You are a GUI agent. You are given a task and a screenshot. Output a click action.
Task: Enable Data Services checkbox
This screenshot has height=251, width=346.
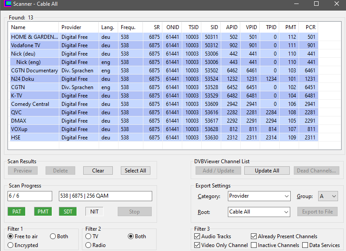pos(321,245)
